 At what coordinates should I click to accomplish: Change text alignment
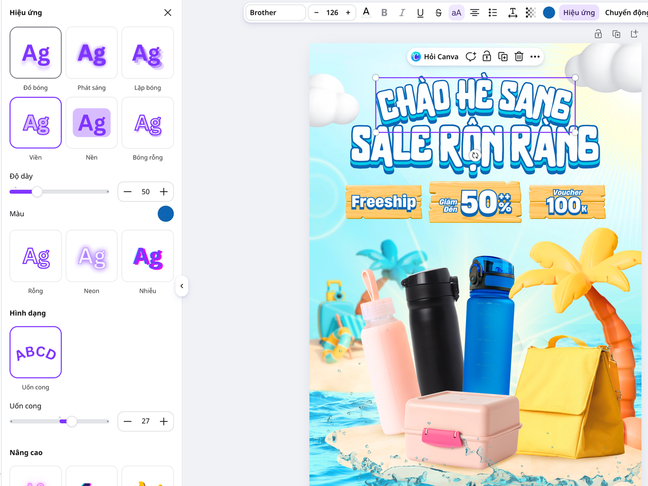475,12
